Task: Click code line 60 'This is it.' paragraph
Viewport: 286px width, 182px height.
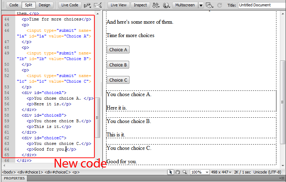Action: 49,127
